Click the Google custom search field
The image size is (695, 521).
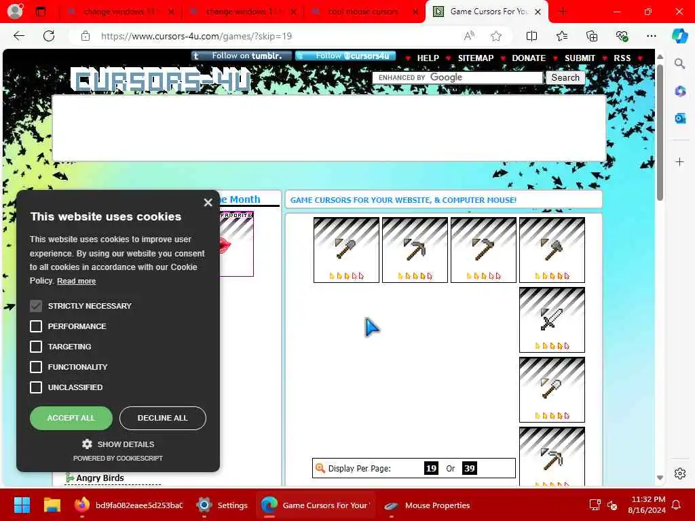click(x=458, y=77)
